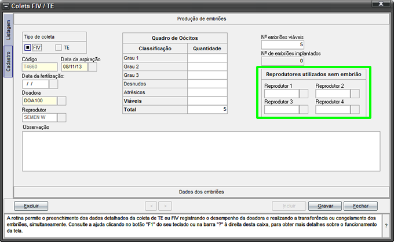This screenshot has width=394, height=242.
Task: Open Doadora lookup button
Action: [62, 101]
